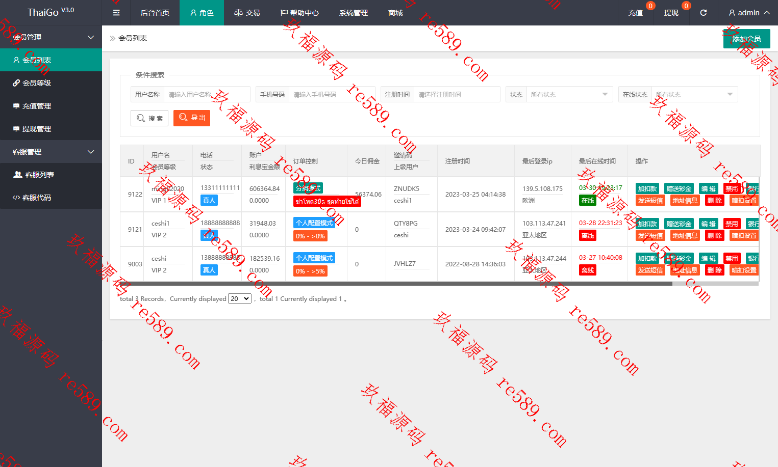Click invite code JVHLZ7

point(405,263)
